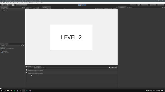Open File Explorer from the taskbar
This screenshot has height=92, width=165.
point(8,91)
